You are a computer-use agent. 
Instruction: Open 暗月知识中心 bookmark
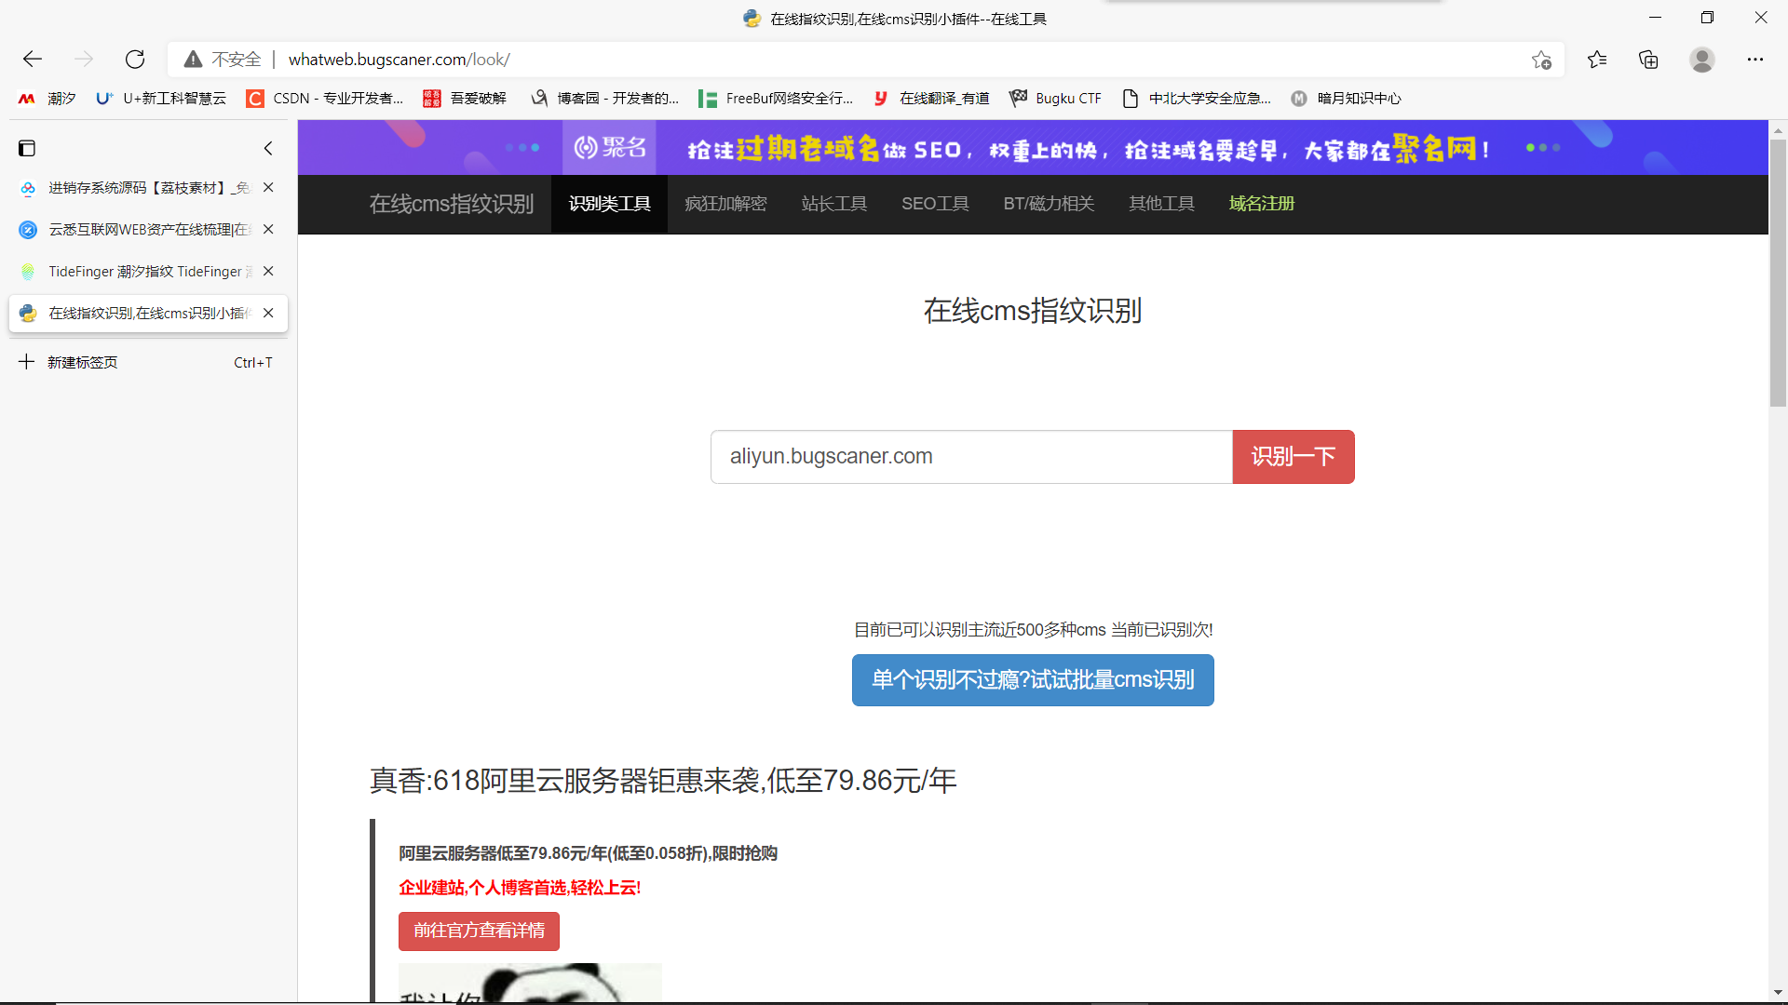pyautogui.click(x=1346, y=98)
